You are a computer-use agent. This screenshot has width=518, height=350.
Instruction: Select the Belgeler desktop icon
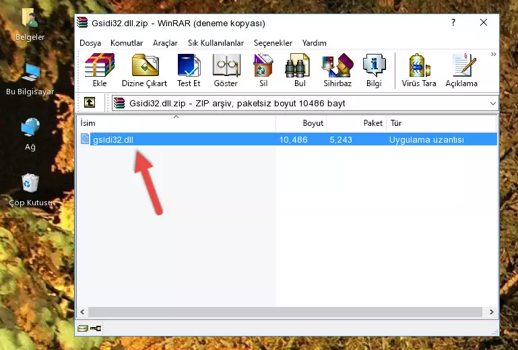pyautogui.click(x=30, y=24)
